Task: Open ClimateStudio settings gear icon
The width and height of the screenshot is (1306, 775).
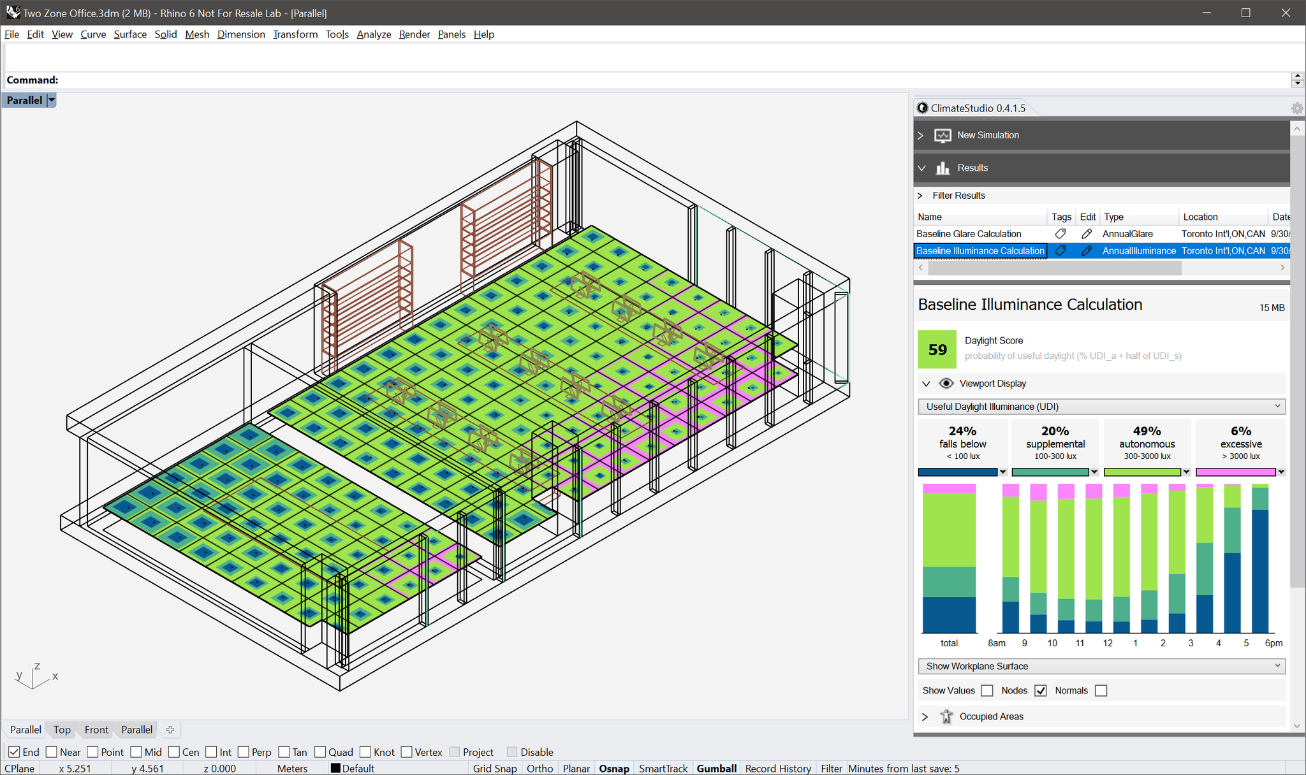Action: click(1297, 108)
